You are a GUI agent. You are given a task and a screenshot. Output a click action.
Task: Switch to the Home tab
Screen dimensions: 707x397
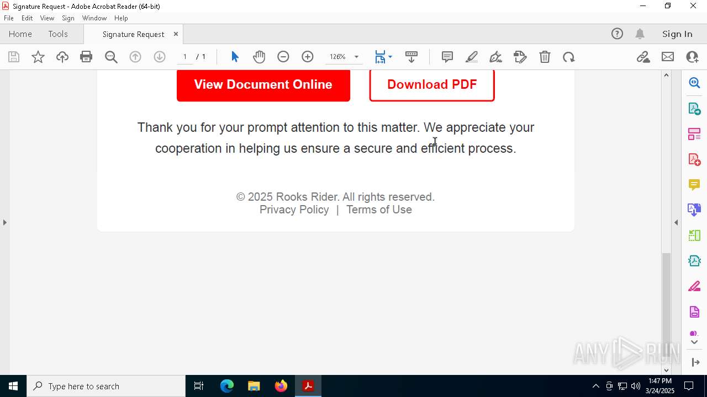20,34
